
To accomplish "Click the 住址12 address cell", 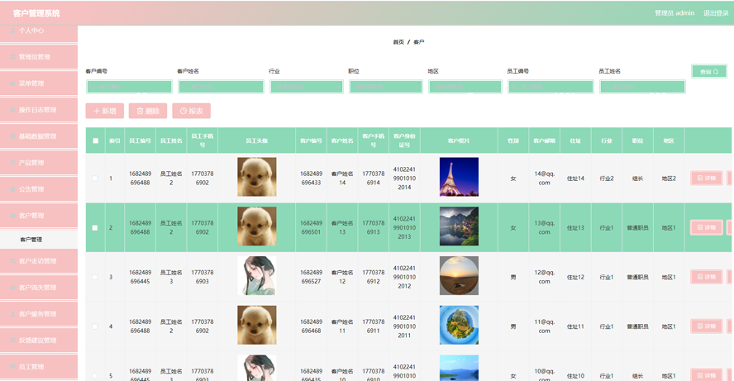I will (575, 277).
